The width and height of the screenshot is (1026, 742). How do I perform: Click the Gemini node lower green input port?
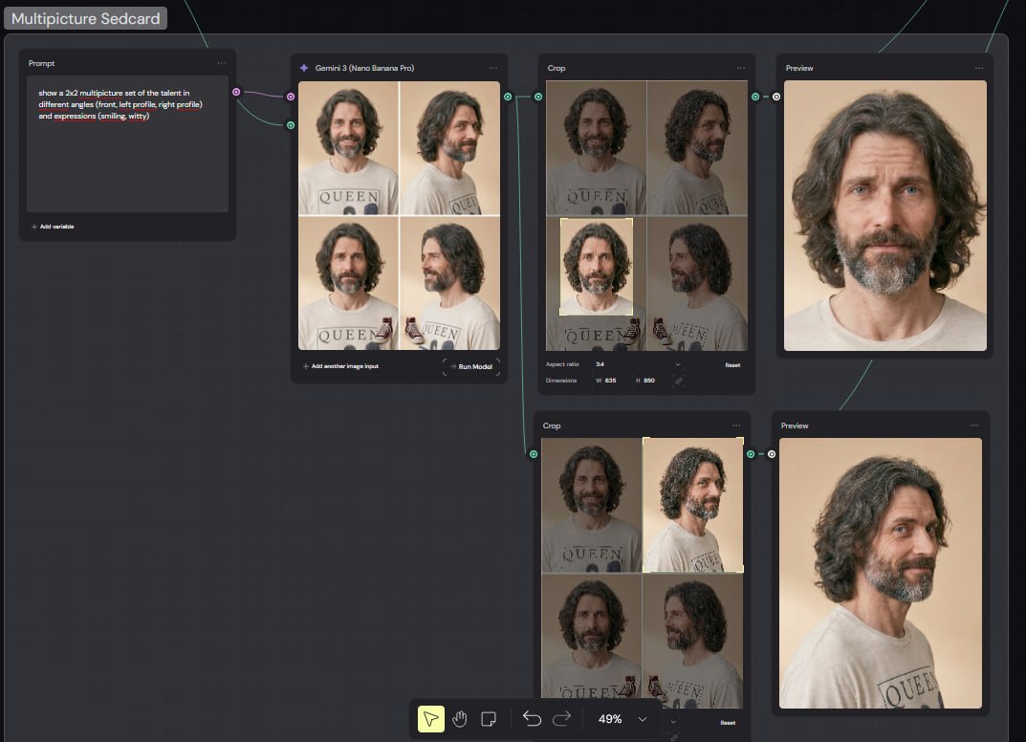(x=291, y=125)
